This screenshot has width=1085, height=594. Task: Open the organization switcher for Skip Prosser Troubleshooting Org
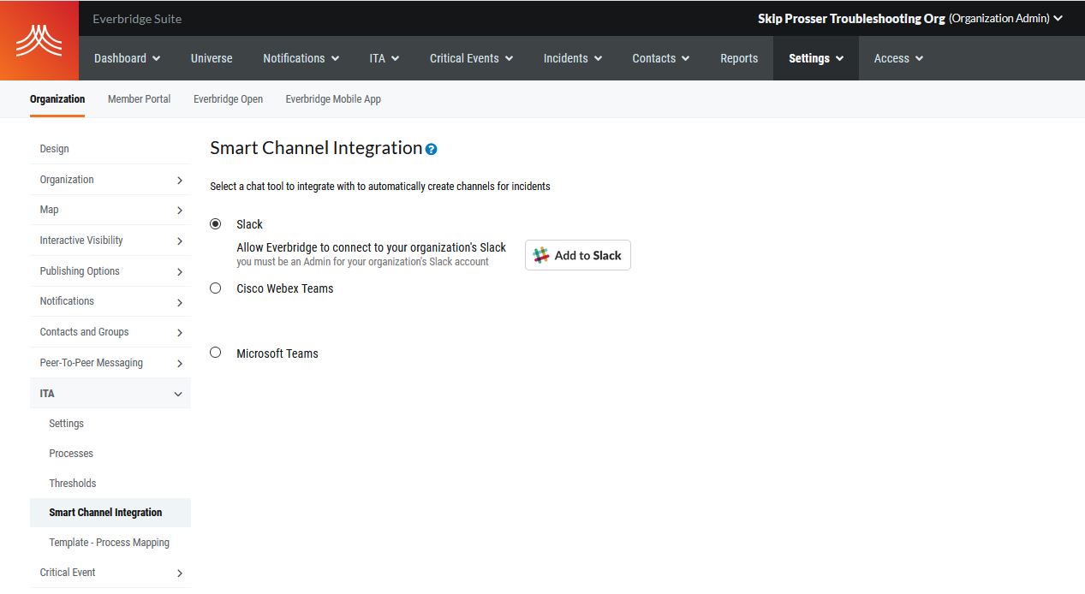coord(910,18)
